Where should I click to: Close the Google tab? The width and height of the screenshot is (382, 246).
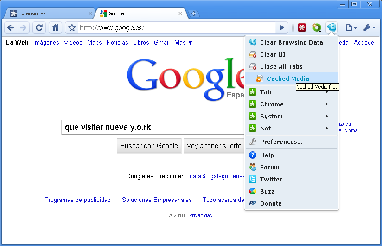(180, 13)
